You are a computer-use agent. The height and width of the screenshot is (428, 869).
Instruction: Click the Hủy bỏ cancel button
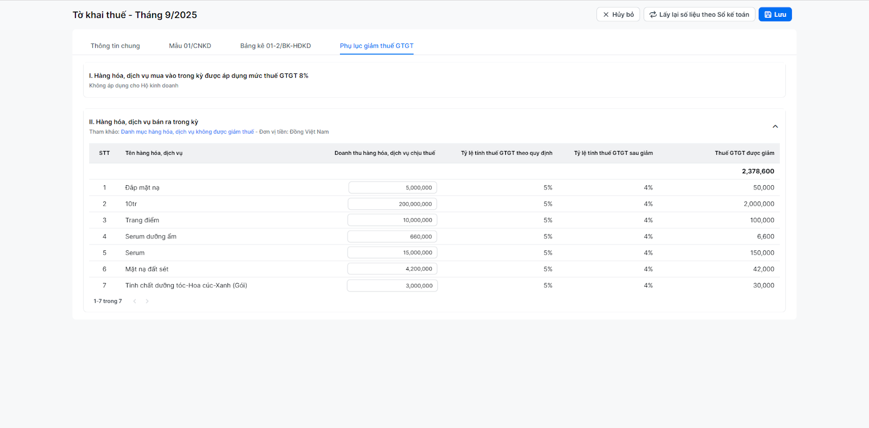click(x=618, y=15)
